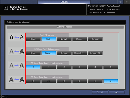Viewport: 130px width, 98px height.
Task: Choose Strong(+1) for Halftone Text Enhancement
Action: [80, 53]
